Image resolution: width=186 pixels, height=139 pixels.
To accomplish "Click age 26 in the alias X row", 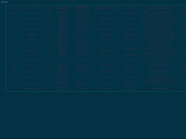I will coord(48,34).
